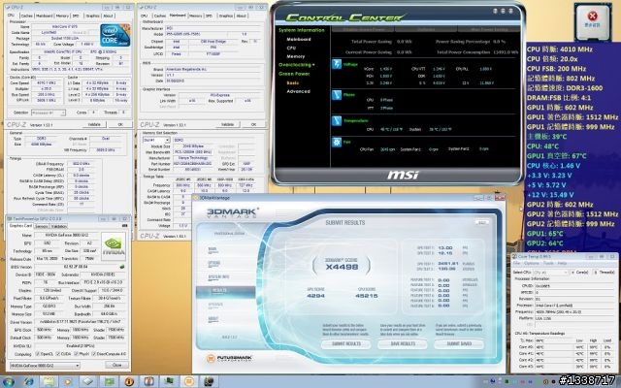Click the MSI logo at Control Center bottom
The height and width of the screenshot is (388, 621).
(403, 175)
